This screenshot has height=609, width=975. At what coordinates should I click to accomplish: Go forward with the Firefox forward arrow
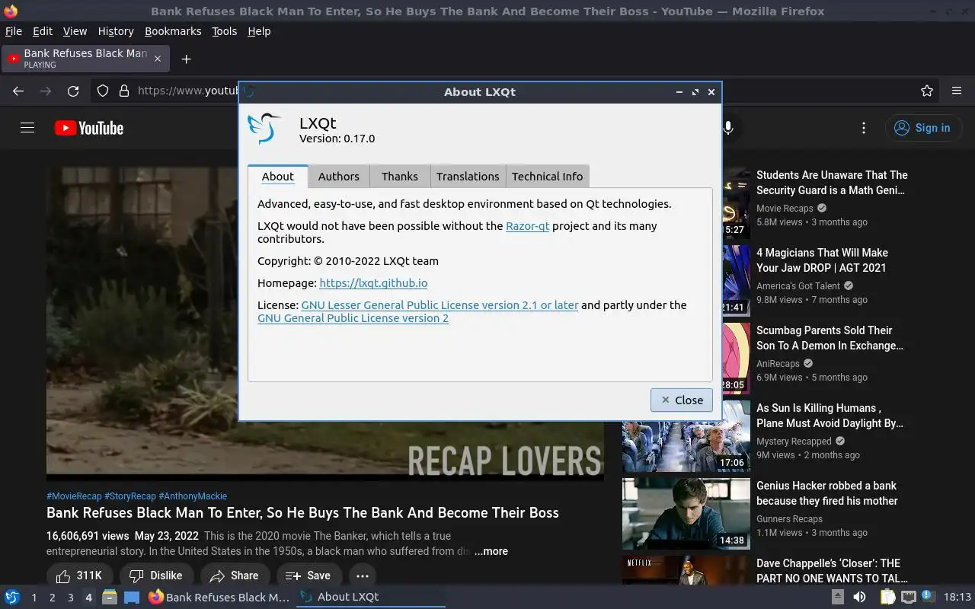tap(46, 91)
